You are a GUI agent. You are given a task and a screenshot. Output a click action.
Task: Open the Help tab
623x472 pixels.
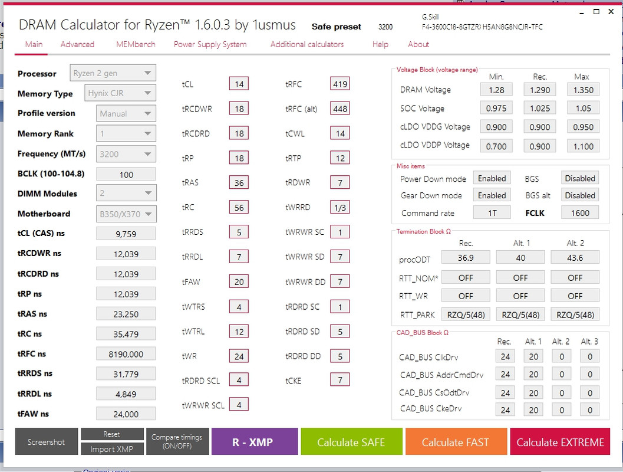point(380,44)
